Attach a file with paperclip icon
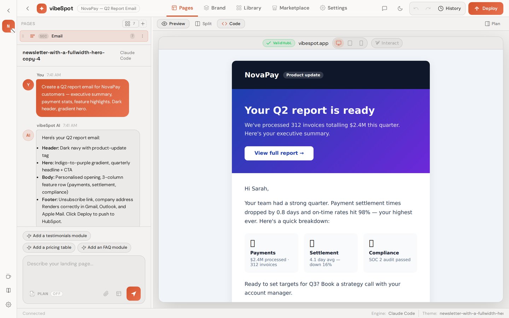Image resolution: width=509 pixels, height=318 pixels. (x=106, y=294)
